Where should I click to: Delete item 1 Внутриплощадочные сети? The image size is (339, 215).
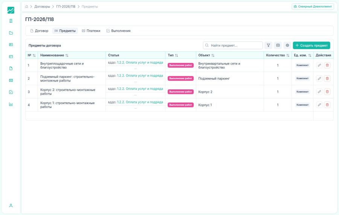pos(327,65)
